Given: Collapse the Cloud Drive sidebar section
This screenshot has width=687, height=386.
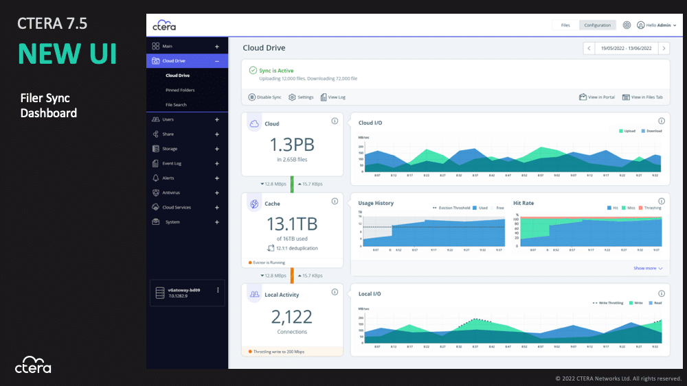Looking at the screenshot, I should click(217, 61).
